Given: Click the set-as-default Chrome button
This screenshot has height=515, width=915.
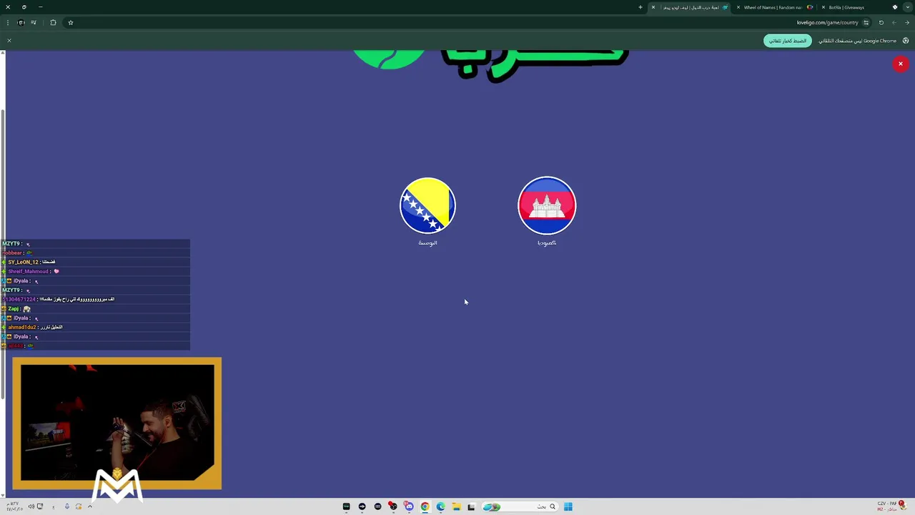Looking at the screenshot, I should pos(788,41).
